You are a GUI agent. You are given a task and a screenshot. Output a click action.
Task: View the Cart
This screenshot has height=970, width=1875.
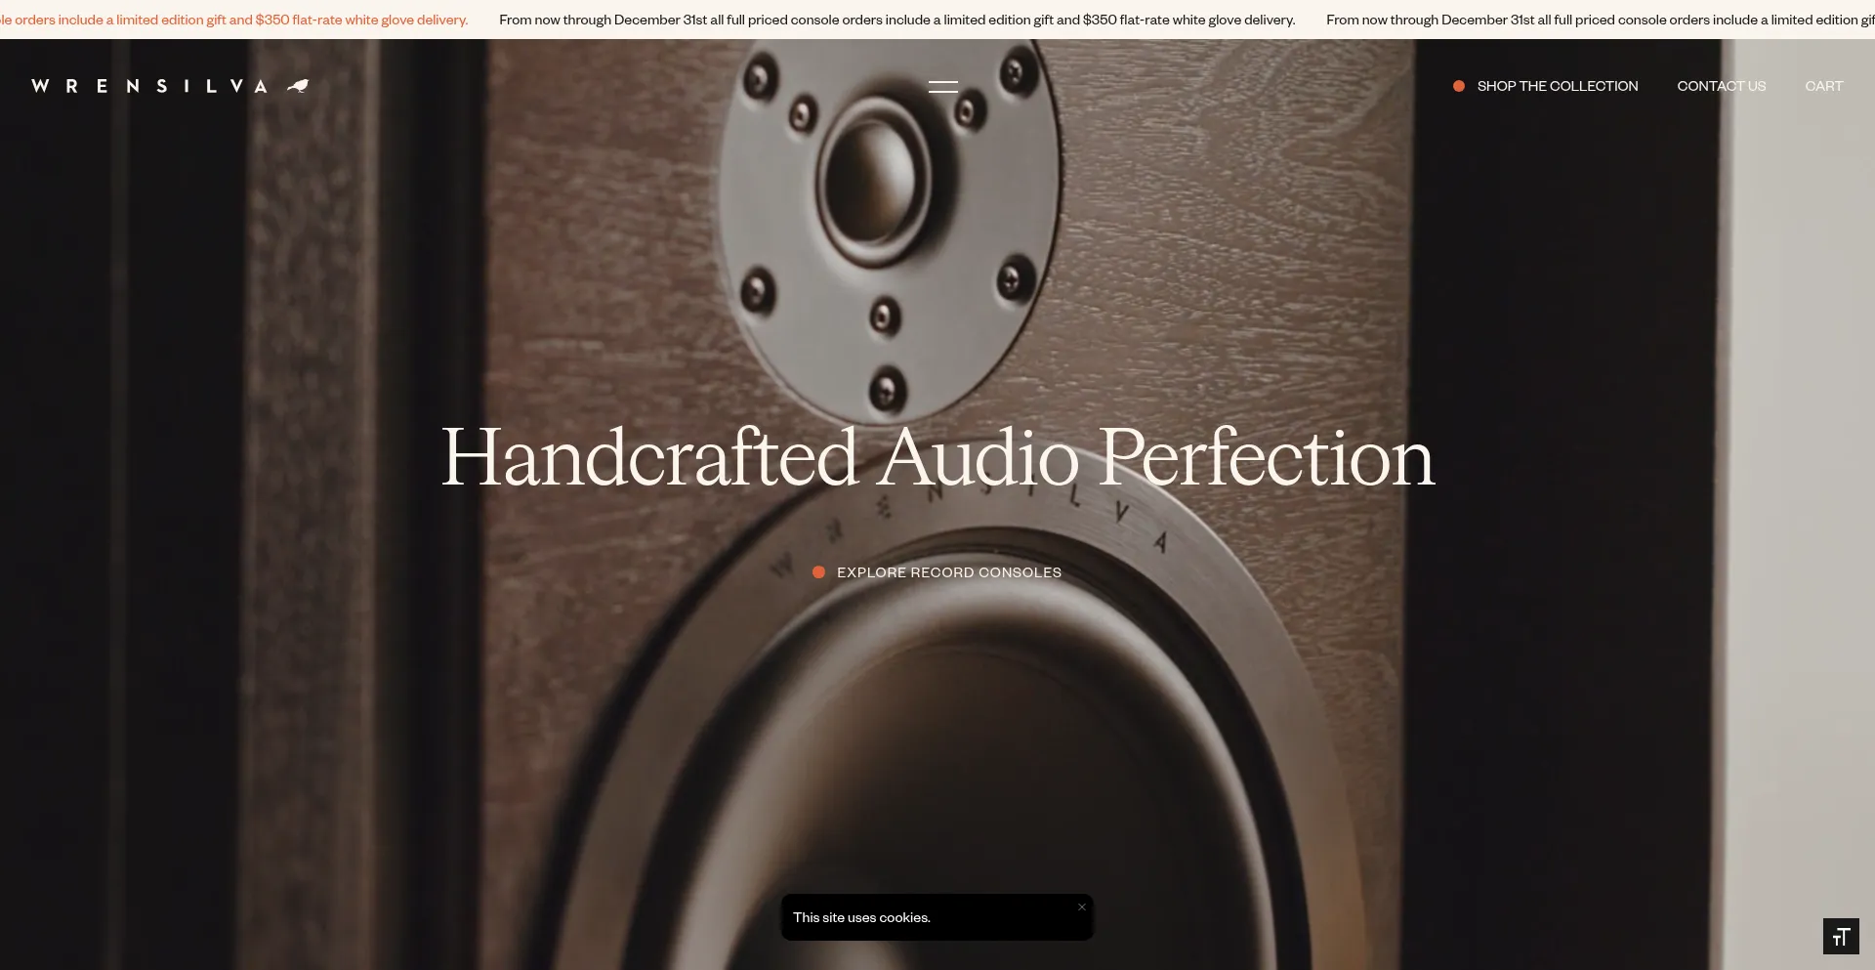pos(1823,86)
